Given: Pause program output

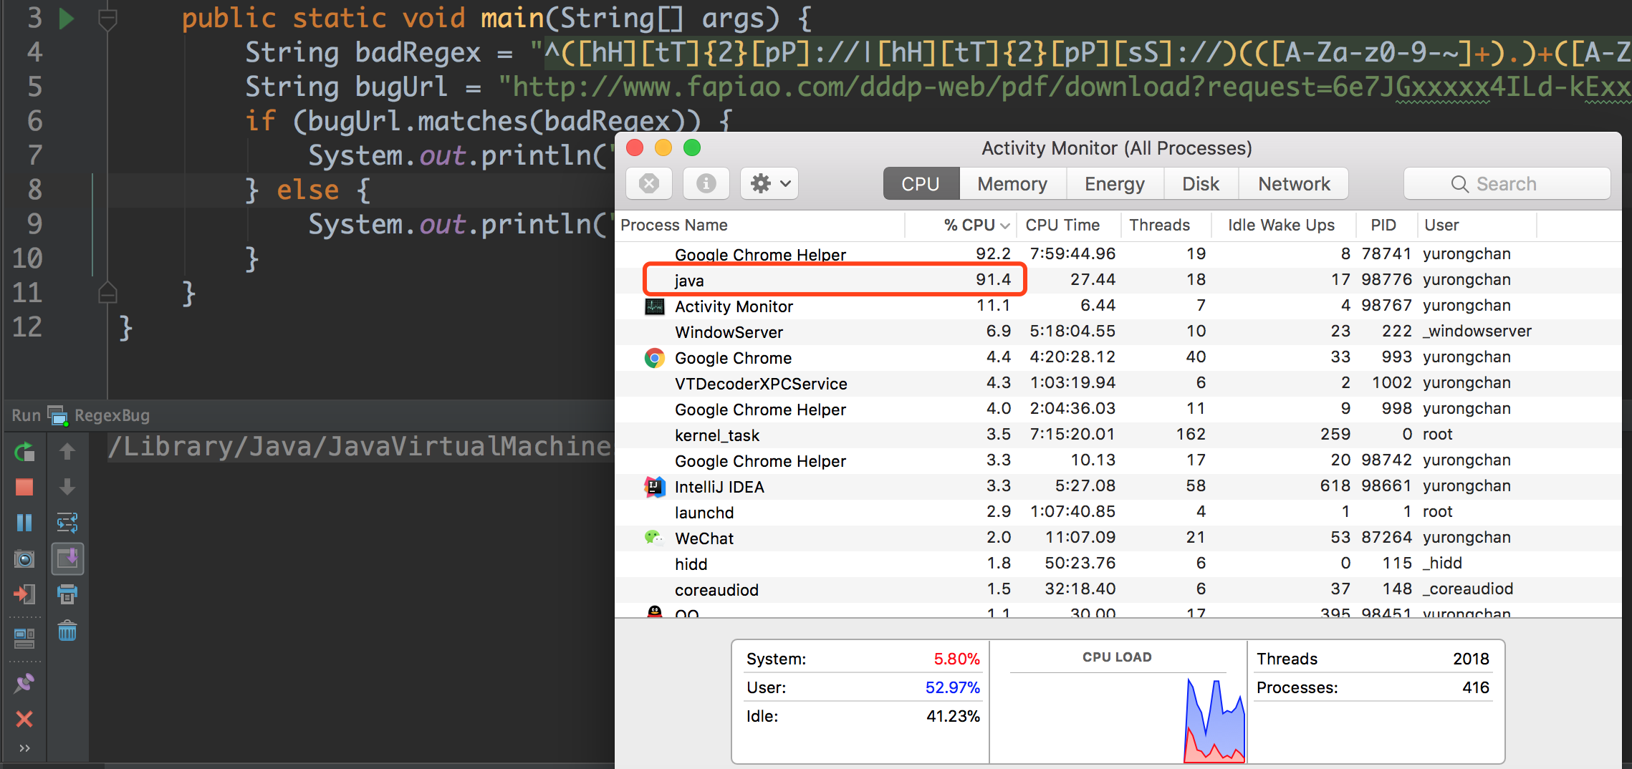Looking at the screenshot, I should pyautogui.click(x=24, y=523).
